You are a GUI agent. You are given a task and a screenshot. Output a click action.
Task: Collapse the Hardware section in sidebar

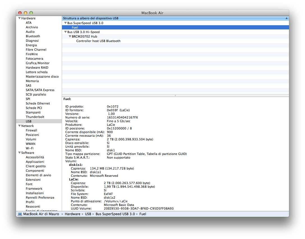pos(19,18)
